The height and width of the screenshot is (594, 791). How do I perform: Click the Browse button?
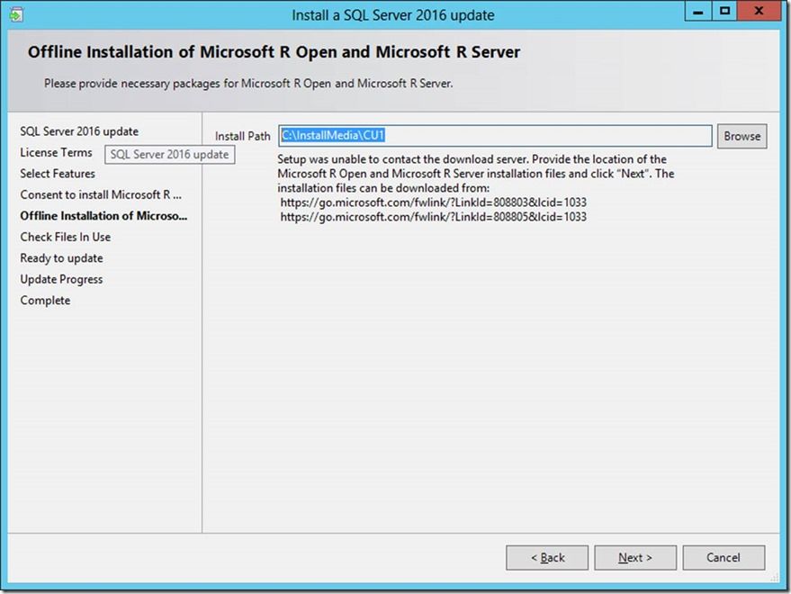pos(742,136)
